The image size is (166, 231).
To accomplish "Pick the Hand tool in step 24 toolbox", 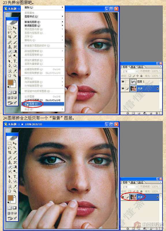I will (x=10, y=191).
